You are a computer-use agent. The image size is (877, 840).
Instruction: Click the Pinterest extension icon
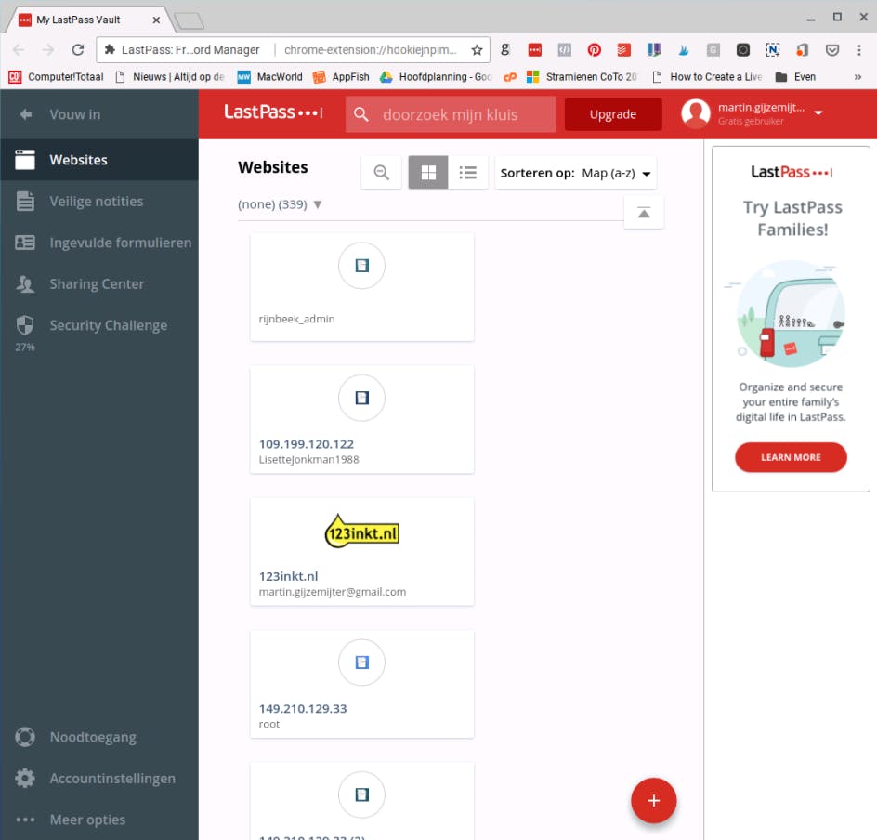[594, 50]
